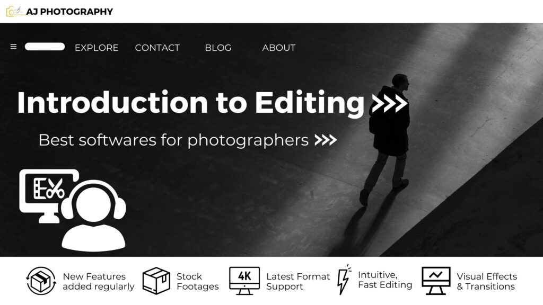Click the New Features box icon
The image size is (543, 305).
coord(41,281)
